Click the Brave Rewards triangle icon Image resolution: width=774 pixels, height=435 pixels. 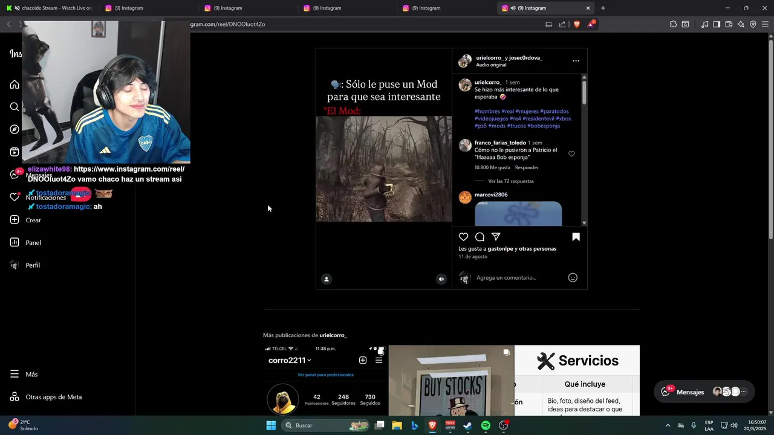[x=591, y=24]
